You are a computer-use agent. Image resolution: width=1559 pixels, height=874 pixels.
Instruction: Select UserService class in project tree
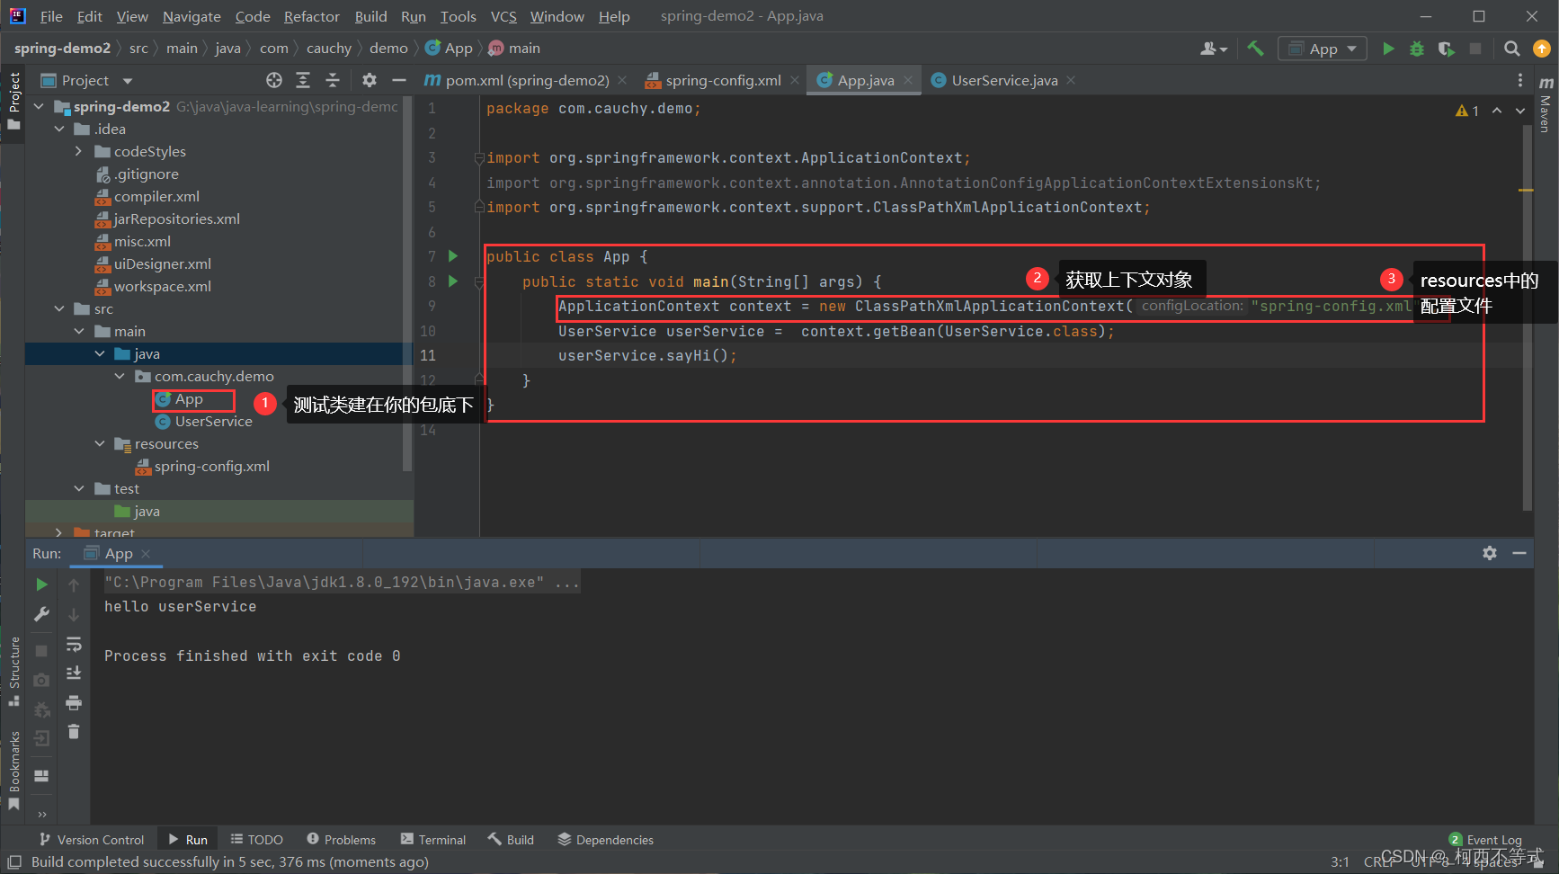click(x=213, y=421)
